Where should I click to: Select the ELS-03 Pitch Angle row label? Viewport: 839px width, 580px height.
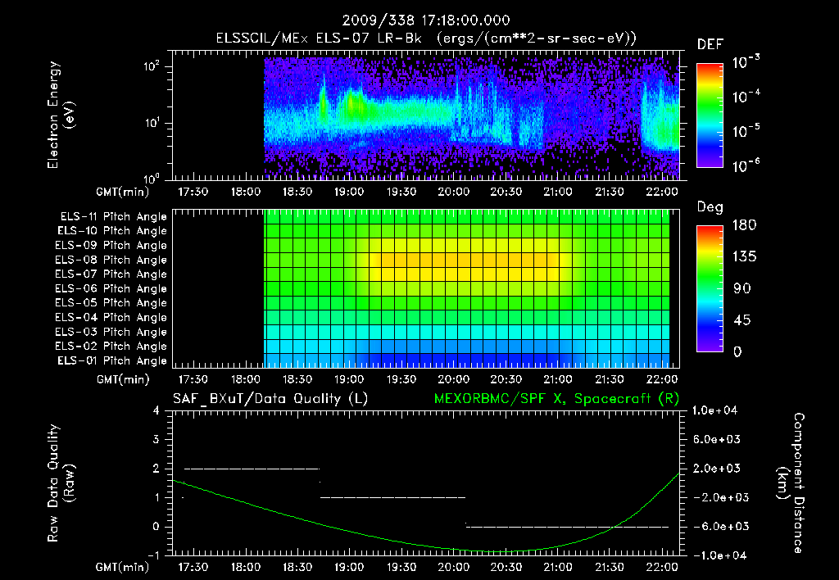point(111,333)
